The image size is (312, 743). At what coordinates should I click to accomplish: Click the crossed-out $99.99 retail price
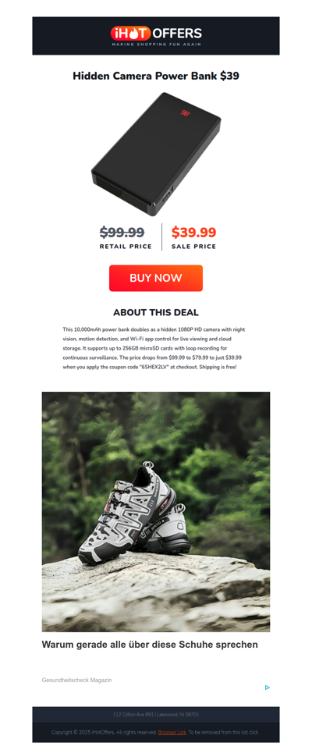(122, 233)
